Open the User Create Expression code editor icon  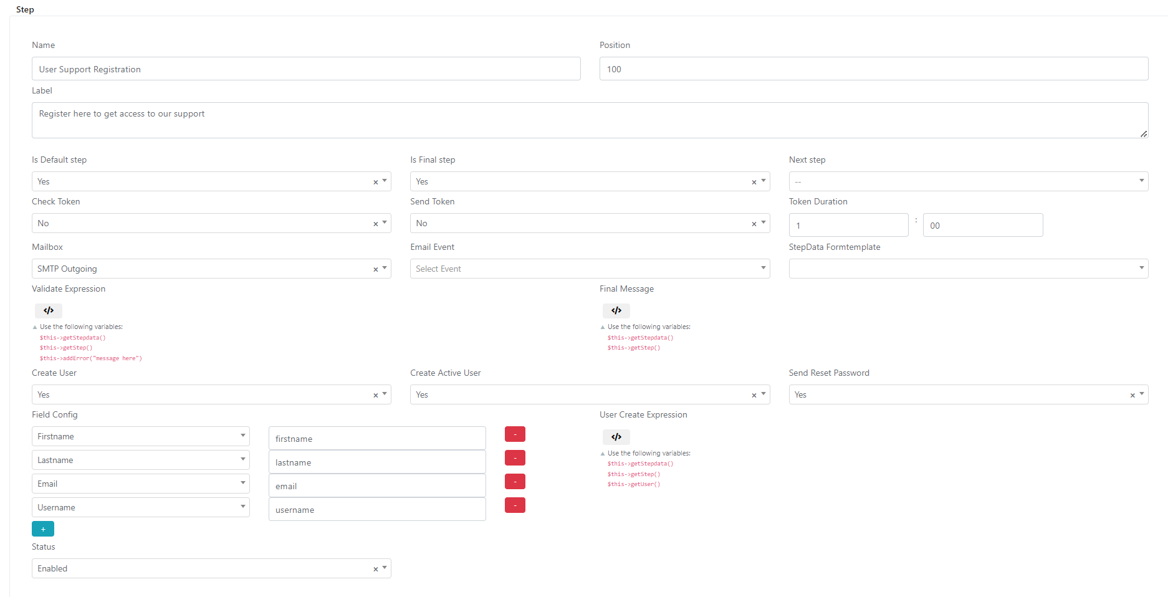tap(616, 437)
